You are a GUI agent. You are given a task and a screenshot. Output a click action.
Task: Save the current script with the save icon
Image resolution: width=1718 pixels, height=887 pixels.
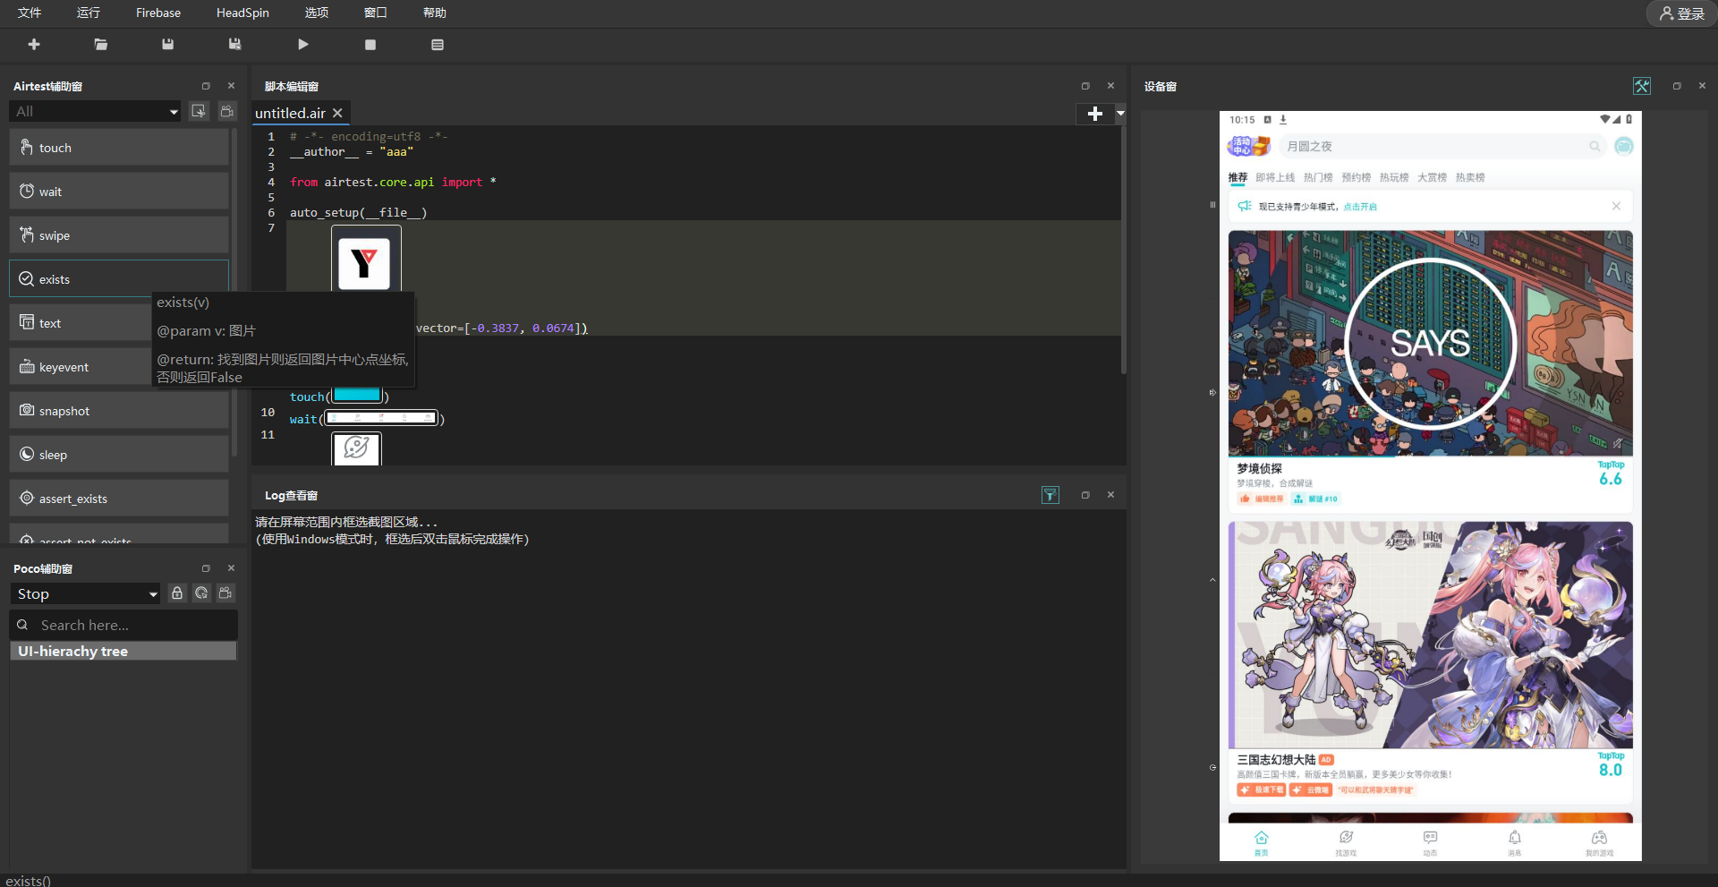(167, 45)
